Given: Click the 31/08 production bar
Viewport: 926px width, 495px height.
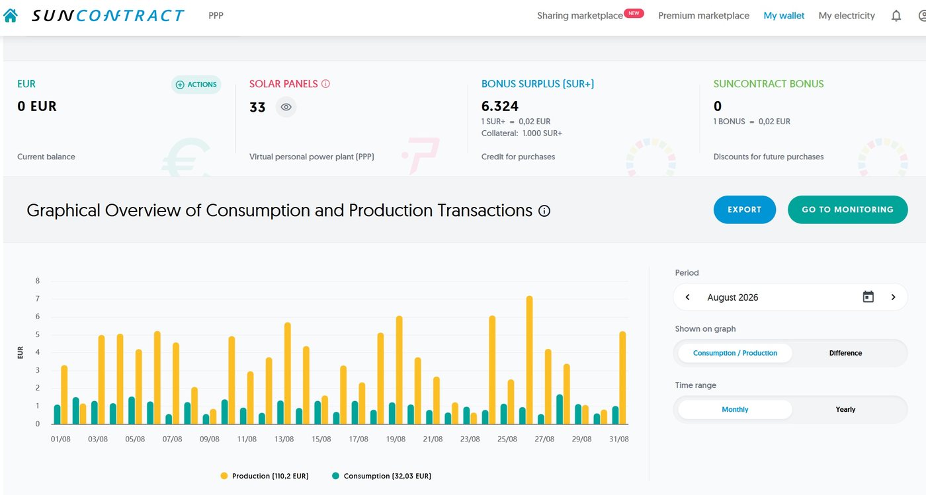Looking at the screenshot, I should pyautogui.click(x=622, y=378).
